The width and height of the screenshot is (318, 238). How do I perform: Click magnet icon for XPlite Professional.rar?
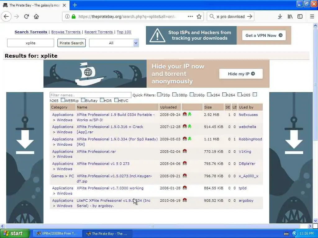click(x=184, y=151)
